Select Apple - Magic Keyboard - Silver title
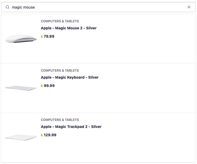This screenshot has width=197, height=164. pos(70,77)
